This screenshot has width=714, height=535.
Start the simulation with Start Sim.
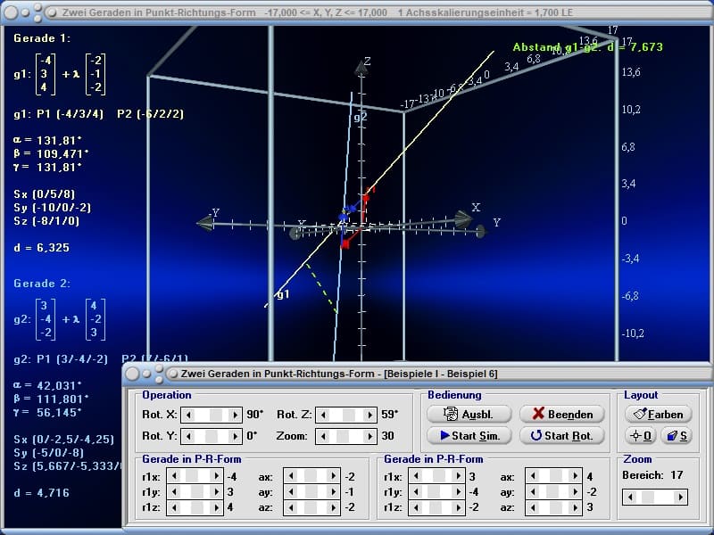point(469,435)
